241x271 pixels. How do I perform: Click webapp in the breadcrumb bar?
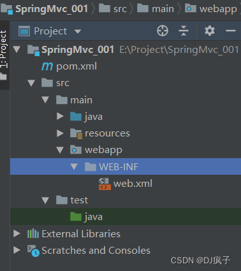coord(218,10)
